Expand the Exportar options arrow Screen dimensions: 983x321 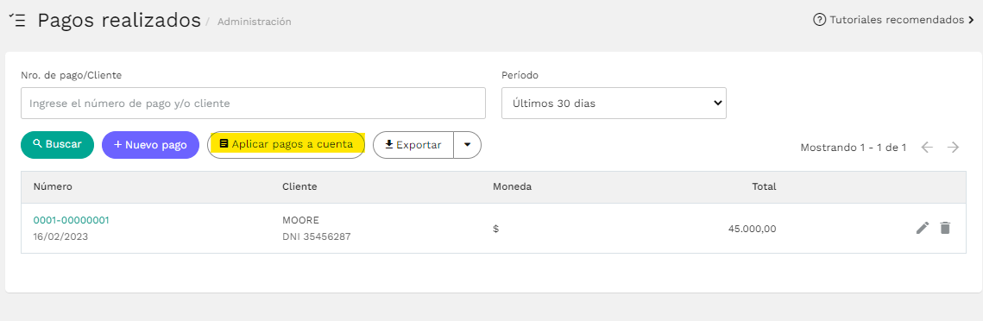click(467, 145)
